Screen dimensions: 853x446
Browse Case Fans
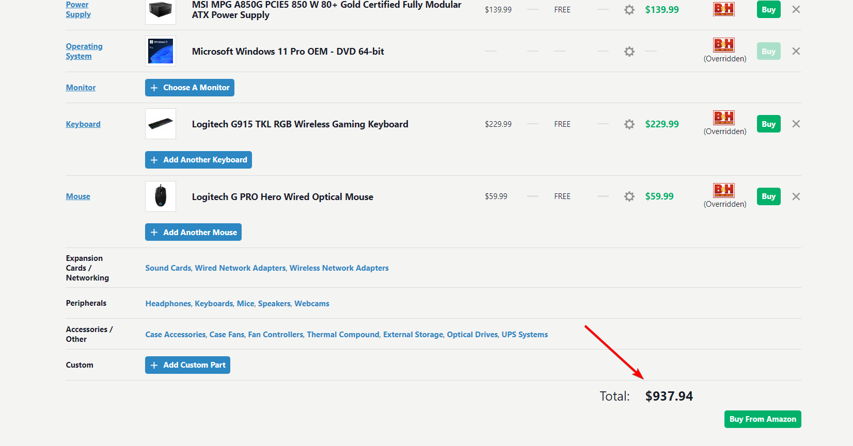pos(227,335)
